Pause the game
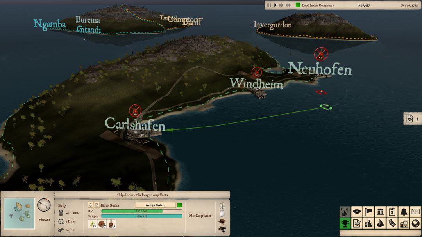This screenshot has height=237, width=422. [x=269, y=5]
